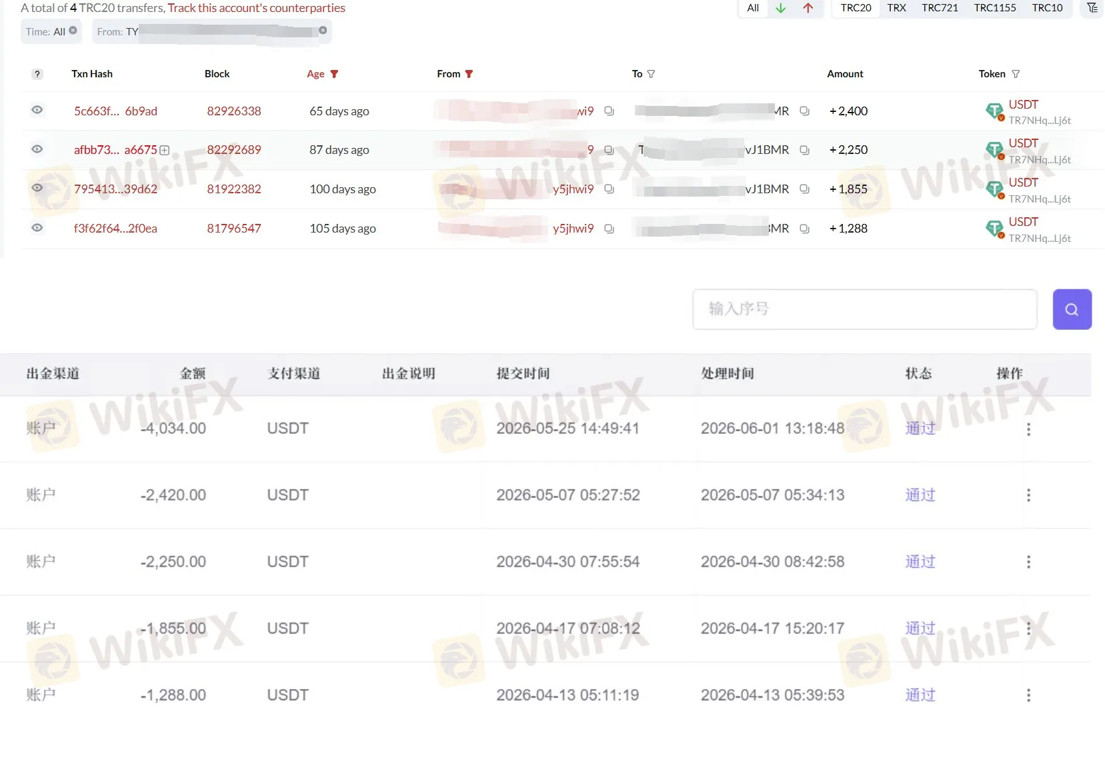Open Track this account's counterparties link
This screenshot has width=1105, height=757.
(256, 8)
